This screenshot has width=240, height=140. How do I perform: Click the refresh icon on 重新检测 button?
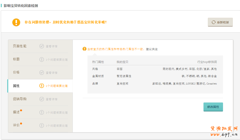tap(214, 22)
